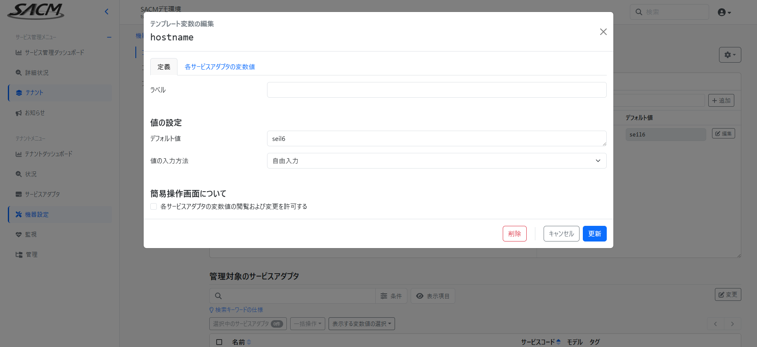
Task: Click the お知らせ megaphone icon
Action: [x=19, y=113]
